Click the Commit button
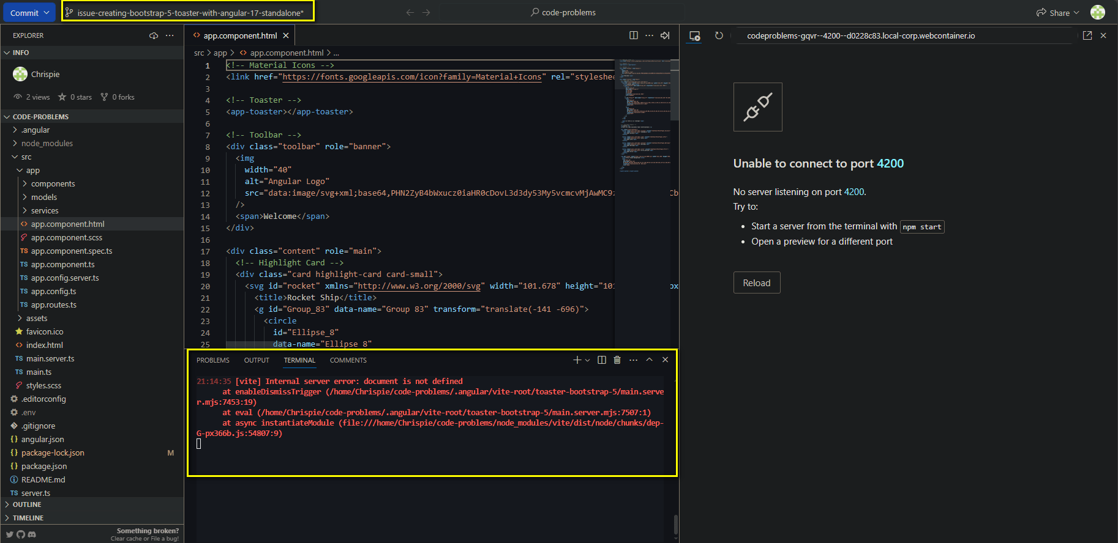This screenshot has width=1118, height=543. 28,13
